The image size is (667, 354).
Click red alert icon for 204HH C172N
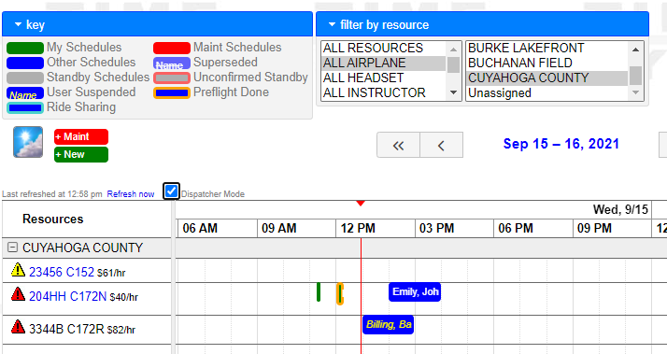(x=18, y=294)
